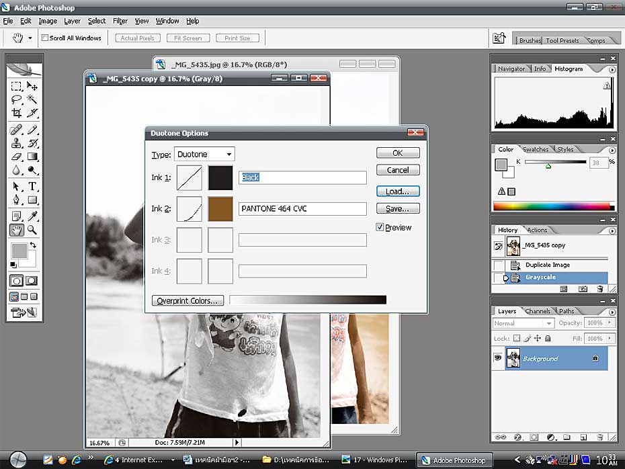The width and height of the screenshot is (625, 469).
Task: Select Standard Screen Mode
Action: pyautogui.click(x=14, y=296)
